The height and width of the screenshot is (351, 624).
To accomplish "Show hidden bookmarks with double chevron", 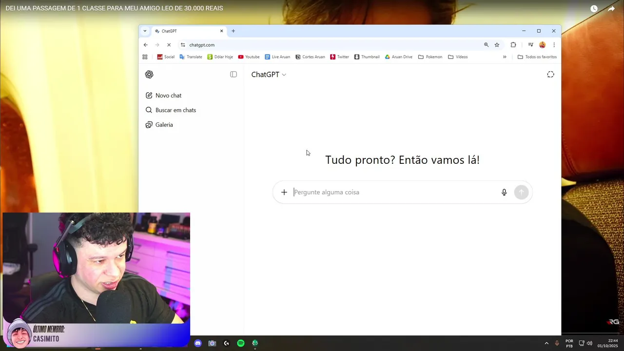I will click(x=505, y=57).
